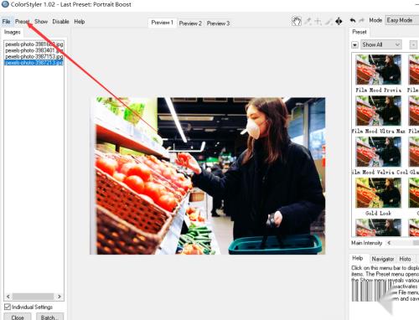
Task: Select the eyedropper tool icon
Action: [308, 21]
